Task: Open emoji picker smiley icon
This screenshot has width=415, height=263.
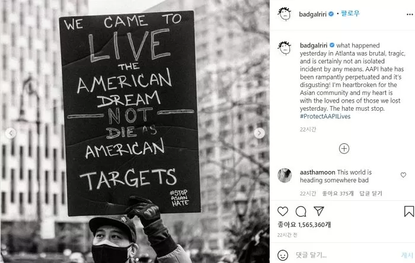Action: tap(283, 255)
